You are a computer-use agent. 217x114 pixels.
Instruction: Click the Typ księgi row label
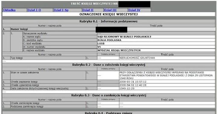pos(17,58)
